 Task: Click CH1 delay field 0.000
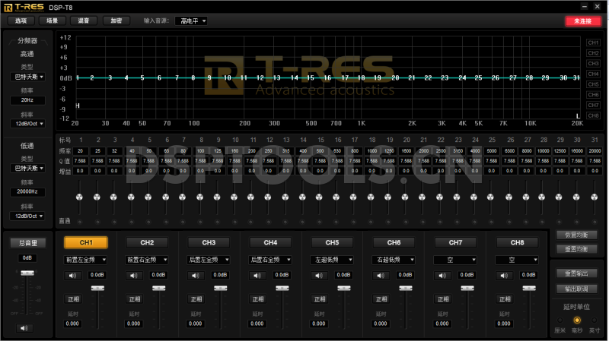click(72, 324)
